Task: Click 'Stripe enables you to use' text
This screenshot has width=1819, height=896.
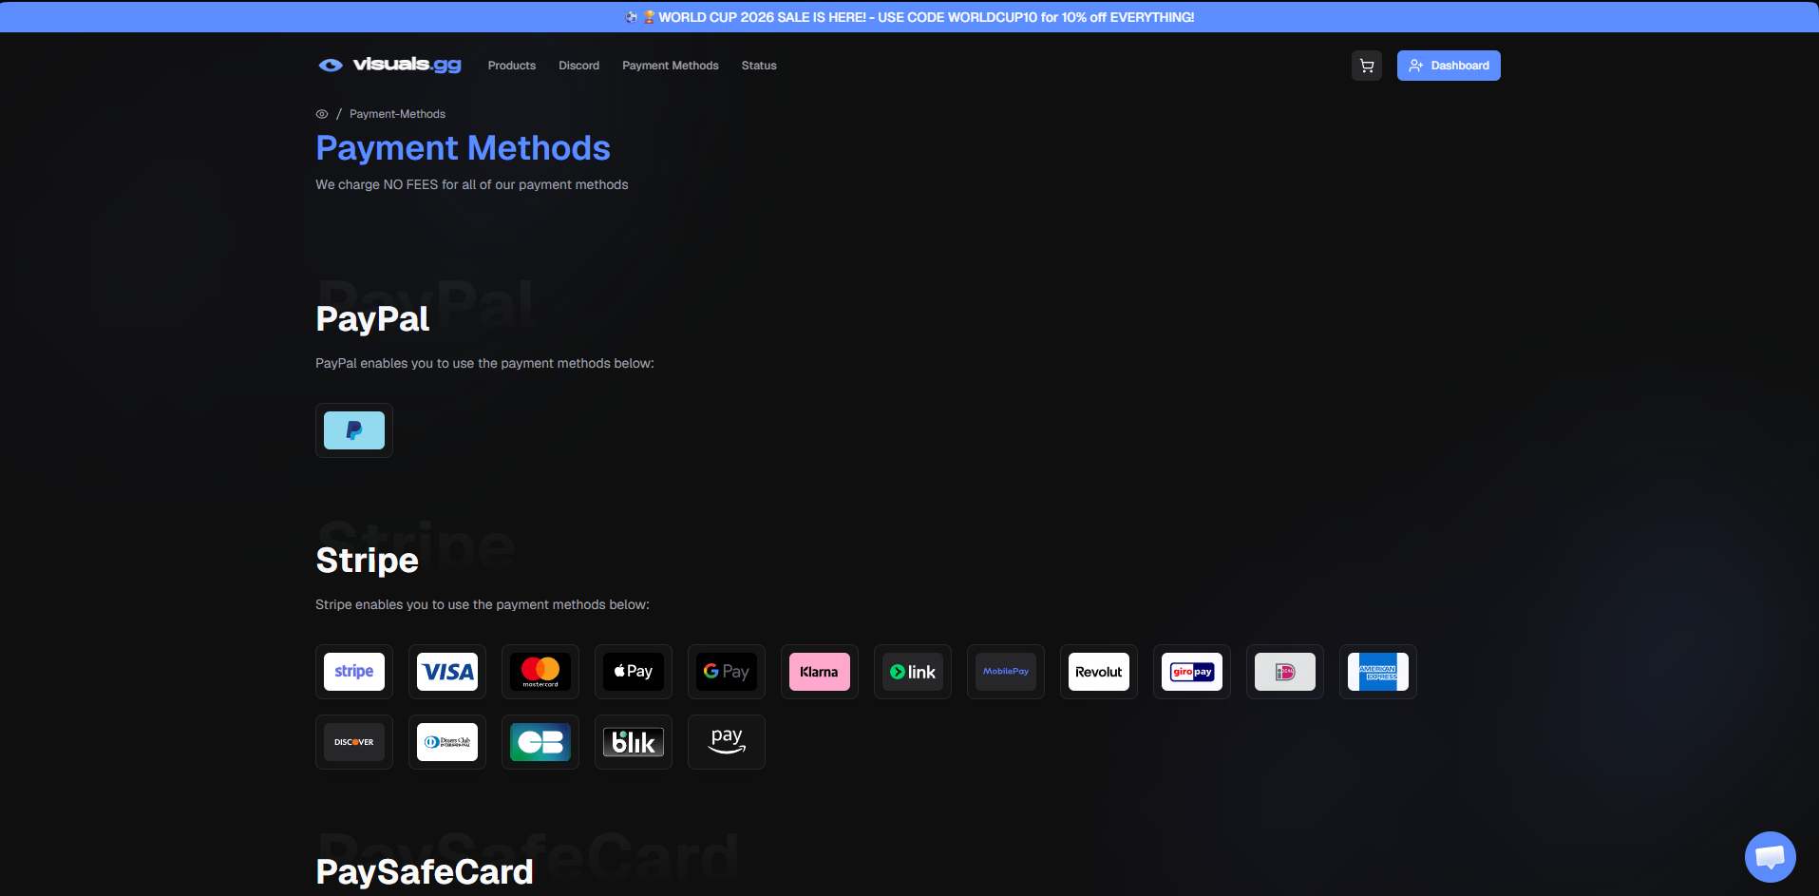Action: pos(483,604)
